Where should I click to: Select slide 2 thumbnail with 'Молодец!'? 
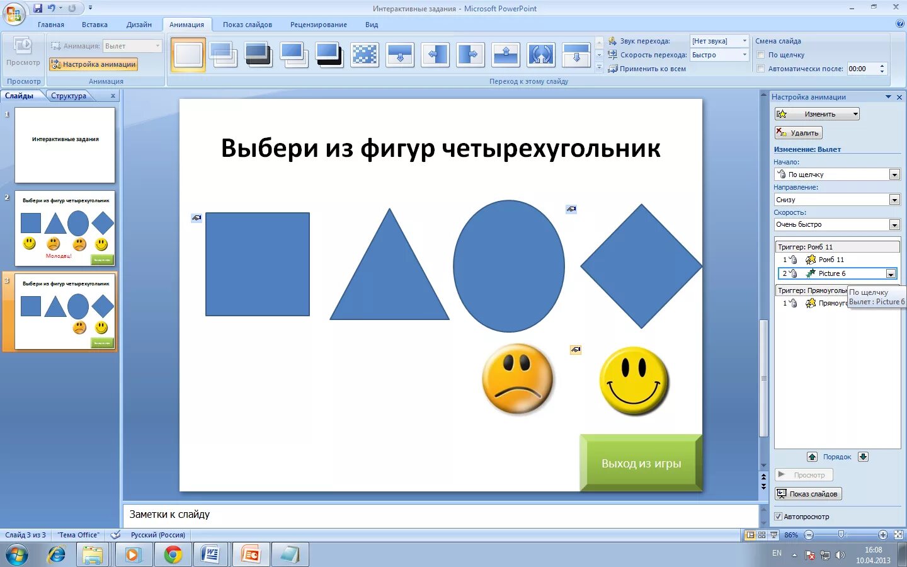65,228
